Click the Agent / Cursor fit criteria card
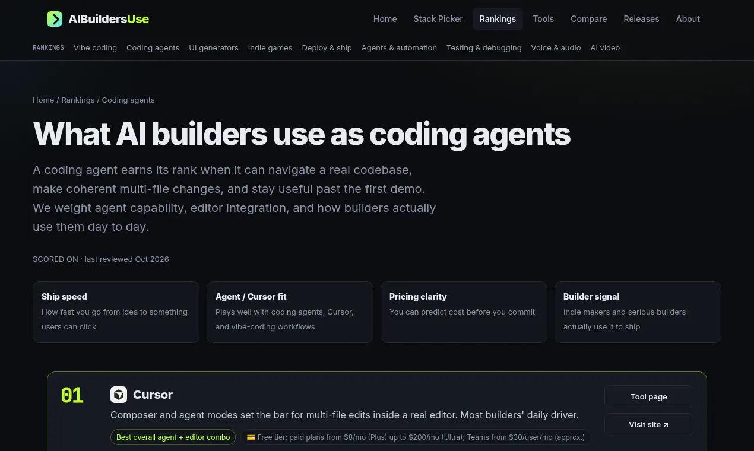Viewport: 754px width, 451px height. (290, 312)
